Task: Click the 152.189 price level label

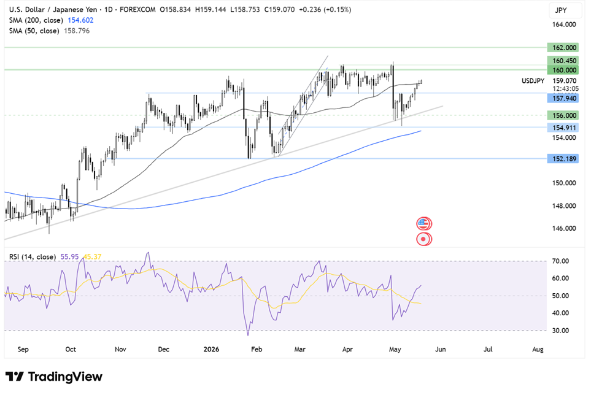Action: point(563,158)
